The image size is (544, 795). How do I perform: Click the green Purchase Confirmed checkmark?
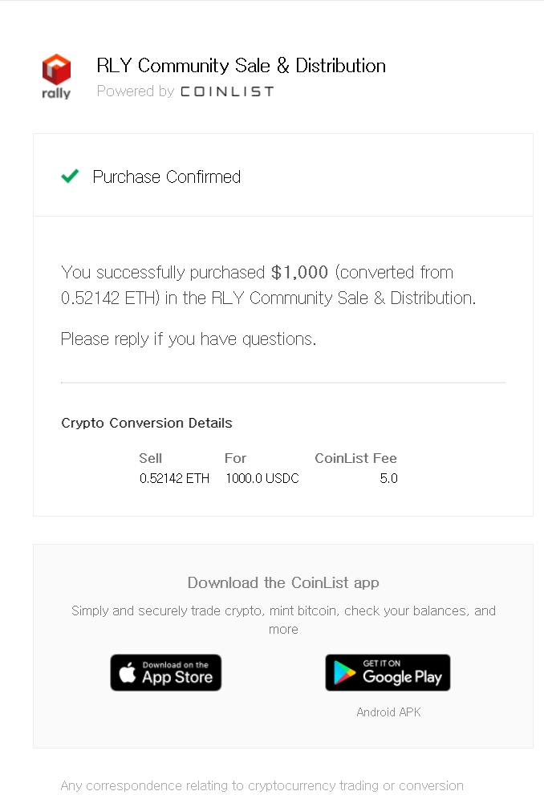pos(70,176)
